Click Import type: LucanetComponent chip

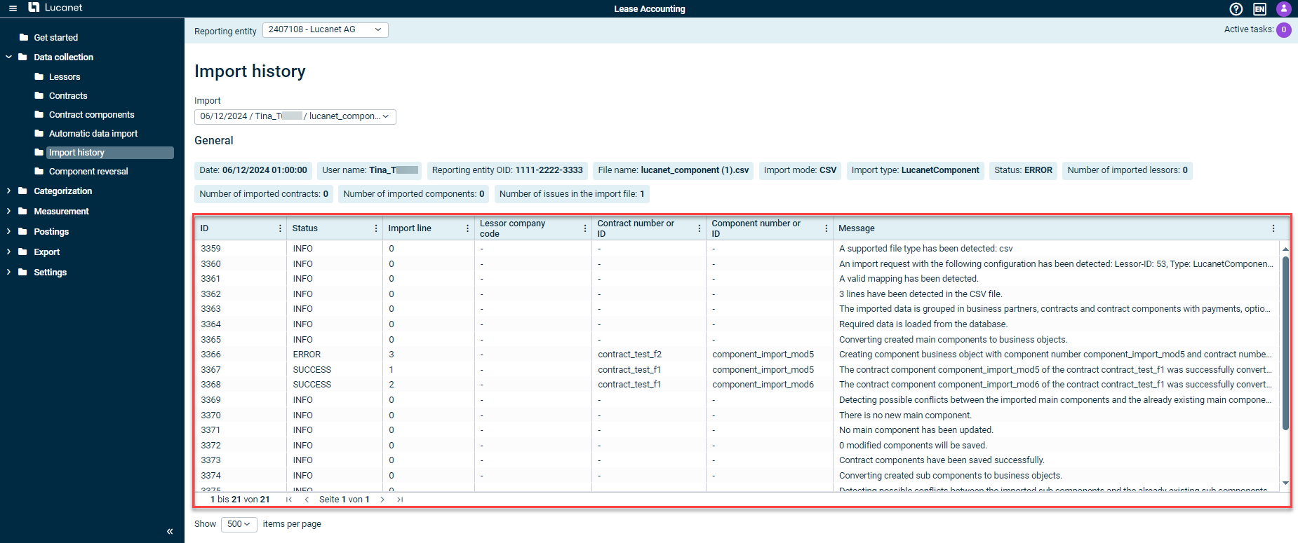[x=915, y=170]
